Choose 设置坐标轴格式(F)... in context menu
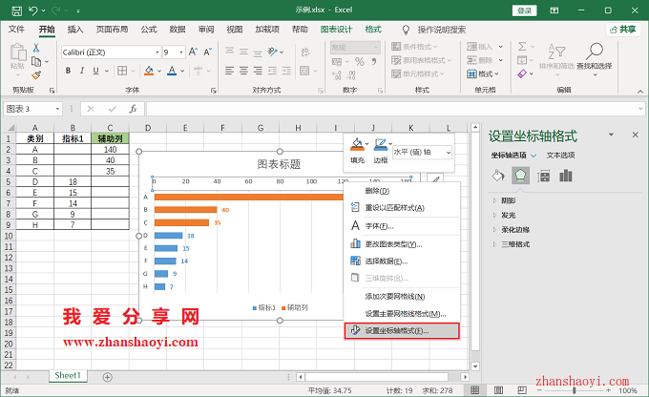This screenshot has width=649, height=397. 402,331
